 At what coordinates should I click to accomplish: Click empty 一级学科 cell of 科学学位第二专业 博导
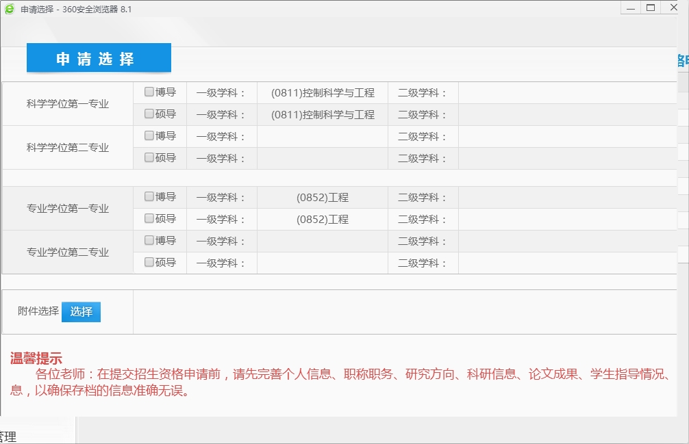tap(323, 137)
